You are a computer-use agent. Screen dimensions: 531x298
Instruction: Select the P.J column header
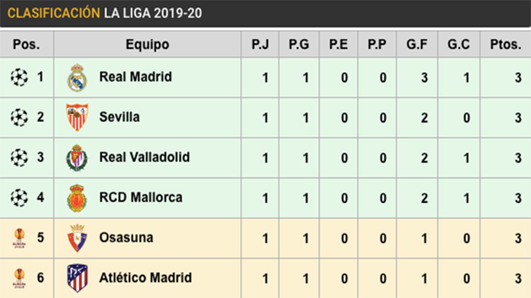click(260, 45)
